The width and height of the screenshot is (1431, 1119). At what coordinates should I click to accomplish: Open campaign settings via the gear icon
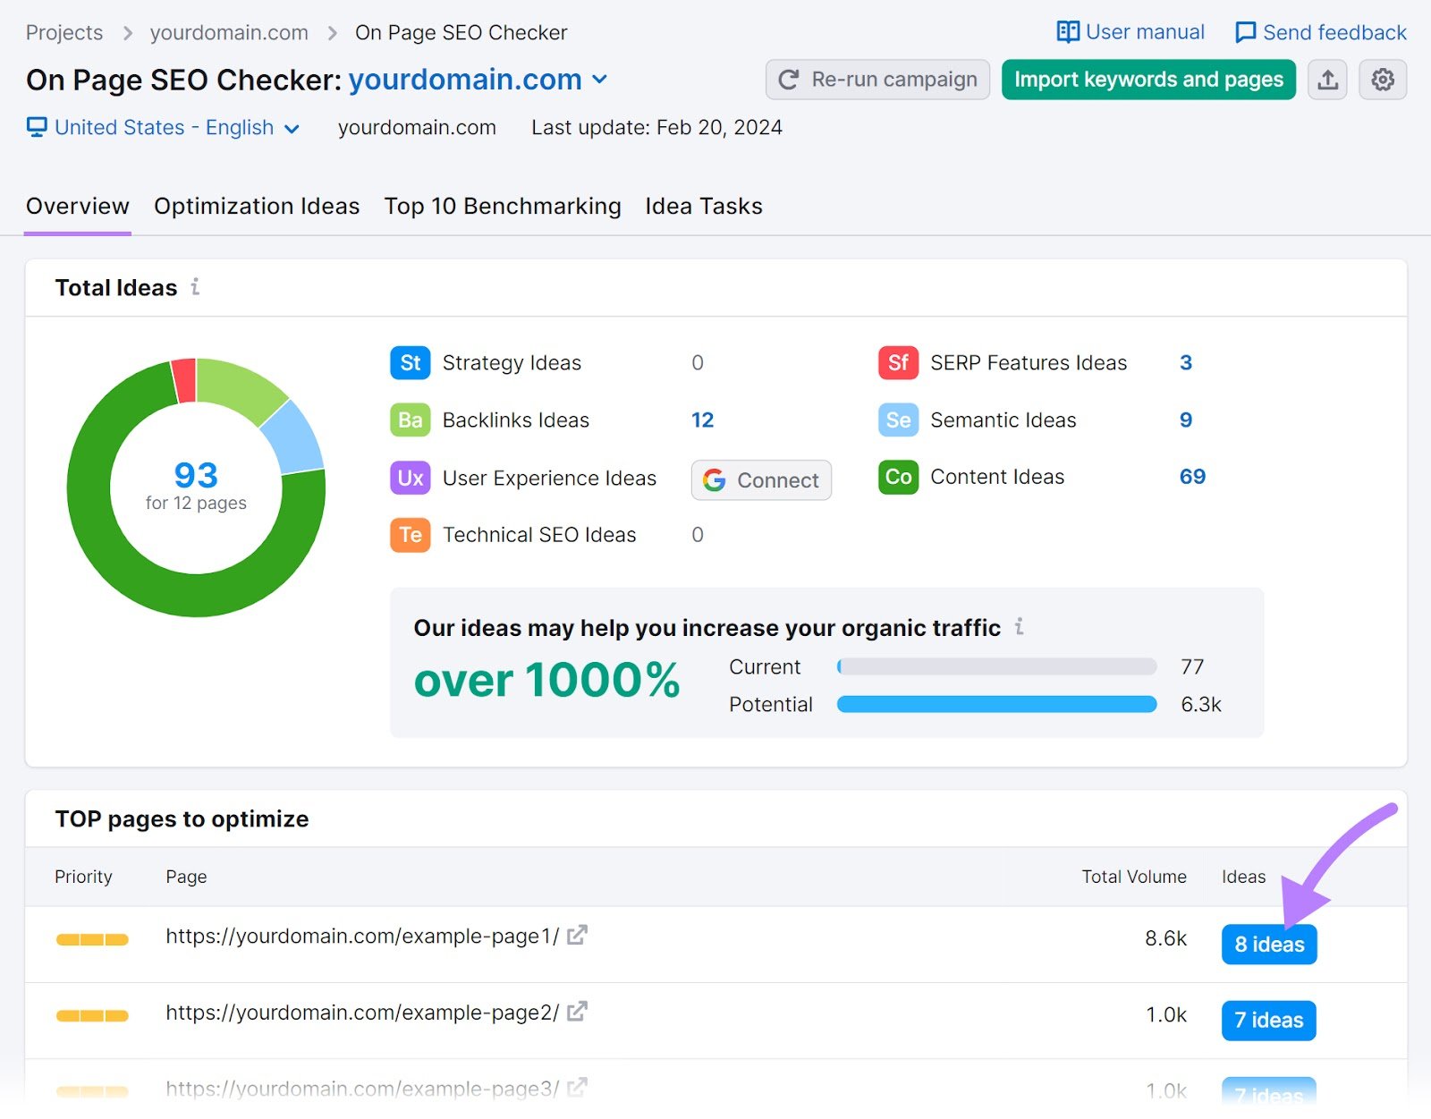1383,80
